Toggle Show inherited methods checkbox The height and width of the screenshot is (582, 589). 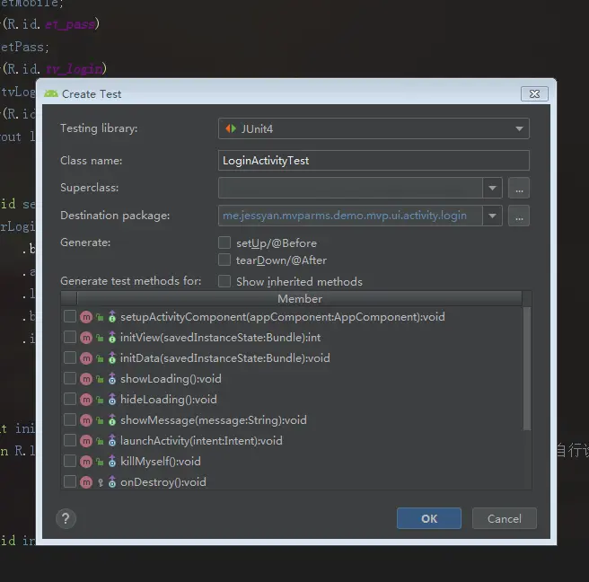(224, 281)
